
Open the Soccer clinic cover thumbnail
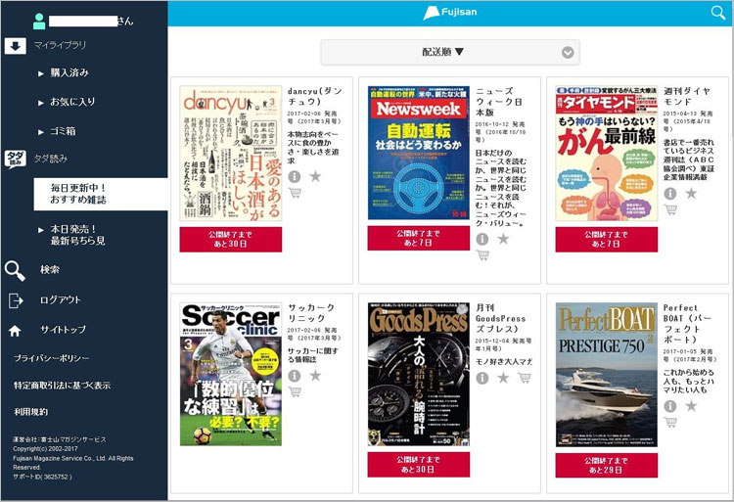(231, 374)
